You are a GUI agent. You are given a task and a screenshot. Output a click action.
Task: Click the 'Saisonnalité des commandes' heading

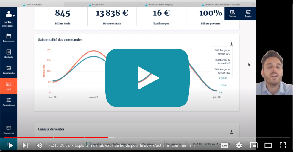(x=60, y=40)
